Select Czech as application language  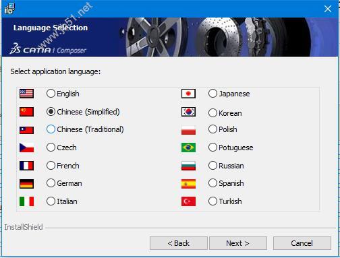(51, 148)
